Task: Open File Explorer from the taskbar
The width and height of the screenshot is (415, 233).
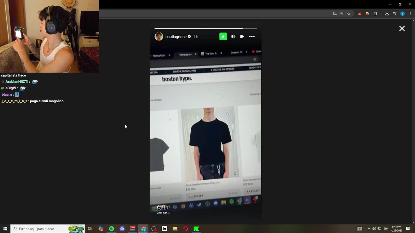Action: [175, 229]
